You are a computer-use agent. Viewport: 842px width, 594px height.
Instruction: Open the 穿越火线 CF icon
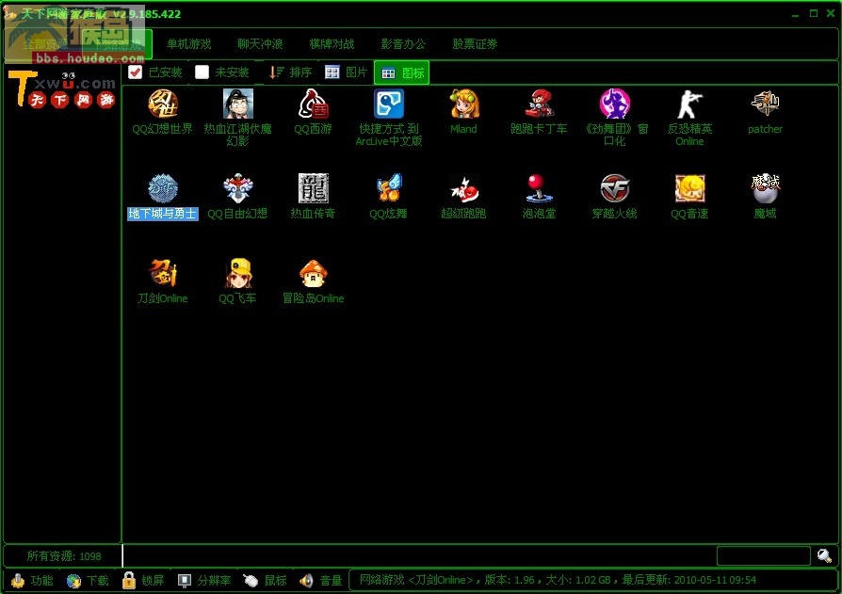pyautogui.click(x=615, y=189)
